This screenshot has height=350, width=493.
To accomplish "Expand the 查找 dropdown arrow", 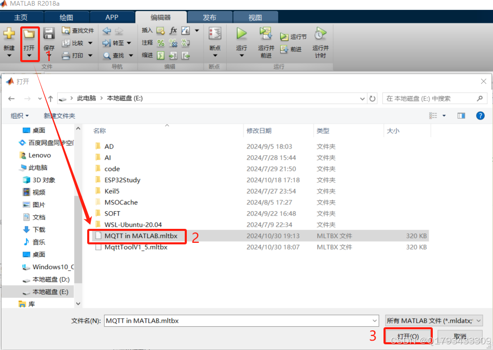I will 131,55.
